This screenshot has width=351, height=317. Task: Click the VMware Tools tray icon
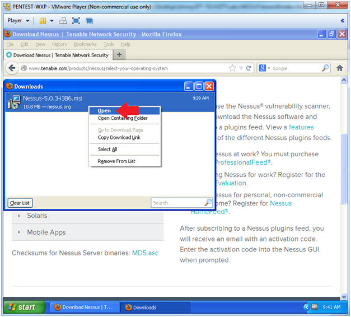pos(315,307)
